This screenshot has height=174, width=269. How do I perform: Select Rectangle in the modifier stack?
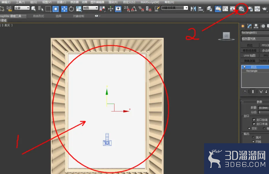(x=252, y=71)
